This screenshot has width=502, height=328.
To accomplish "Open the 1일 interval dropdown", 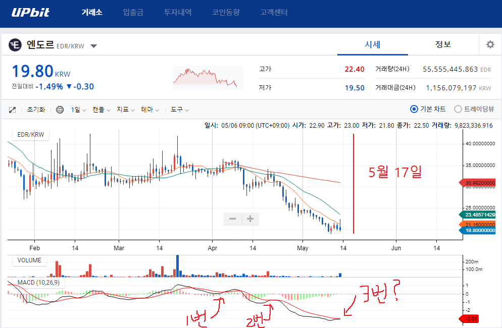I will coord(78,110).
